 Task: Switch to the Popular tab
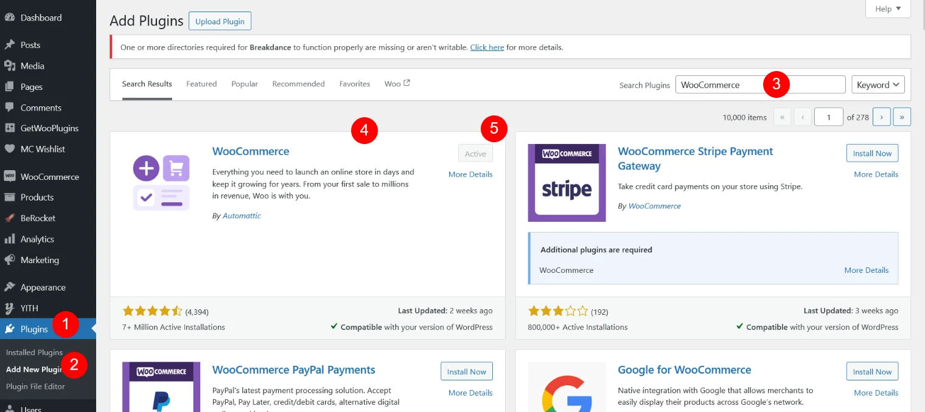(x=245, y=84)
